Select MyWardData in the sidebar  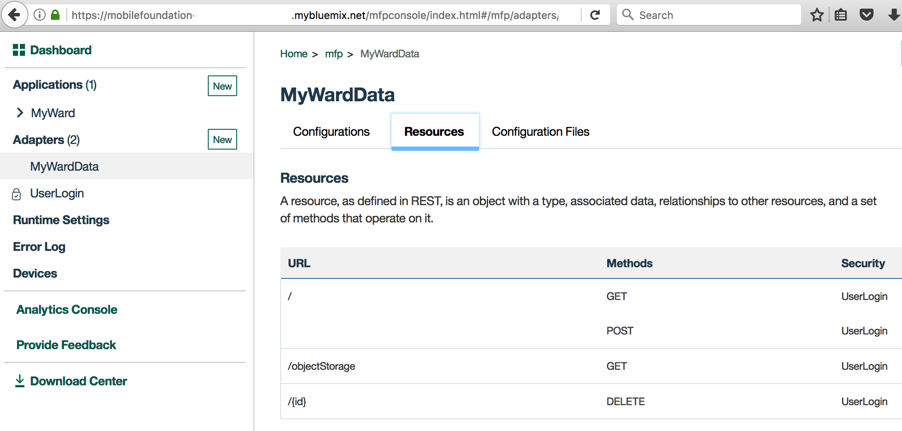coord(64,166)
